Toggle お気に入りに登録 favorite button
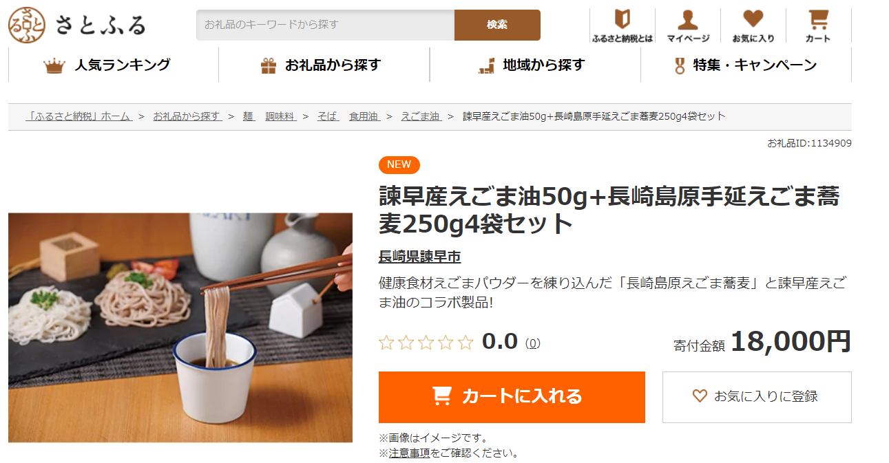The width and height of the screenshot is (889, 463). [x=757, y=397]
